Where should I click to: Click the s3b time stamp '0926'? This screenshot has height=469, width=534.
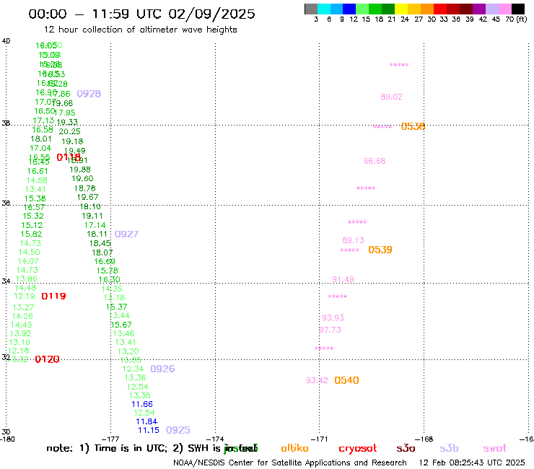162,369
